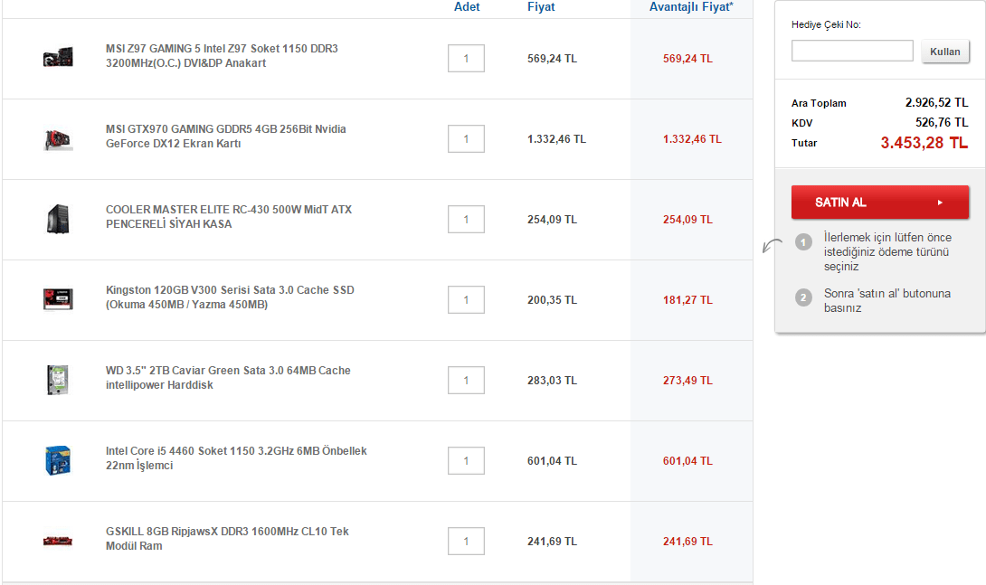The image size is (986, 585).
Task: Click the MSI Z97 motherboard product image
Action: coord(58,58)
